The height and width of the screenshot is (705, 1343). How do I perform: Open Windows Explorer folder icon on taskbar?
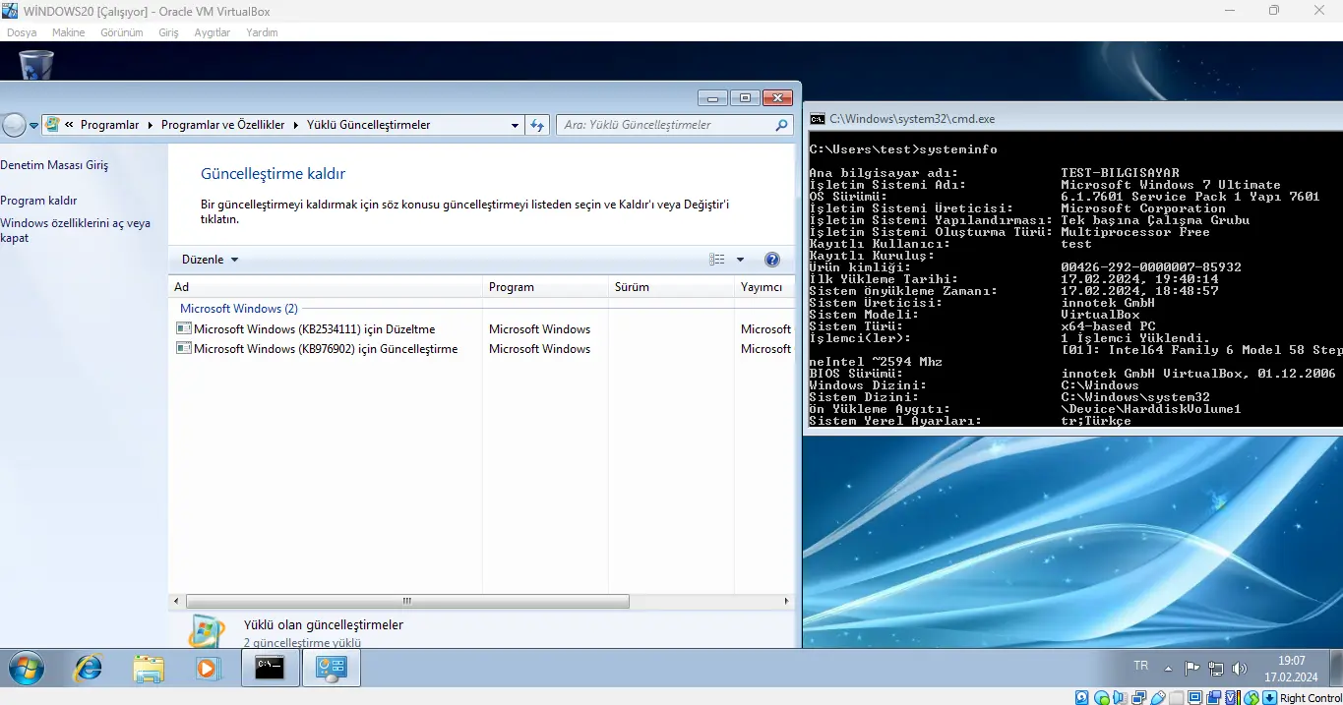tap(149, 669)
